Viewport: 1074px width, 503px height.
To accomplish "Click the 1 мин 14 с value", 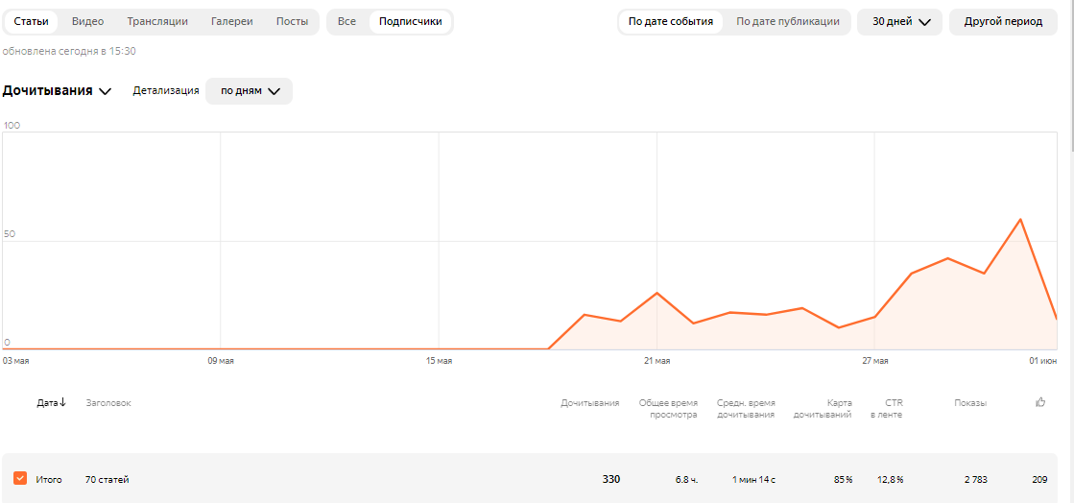I will pos(753,480).
